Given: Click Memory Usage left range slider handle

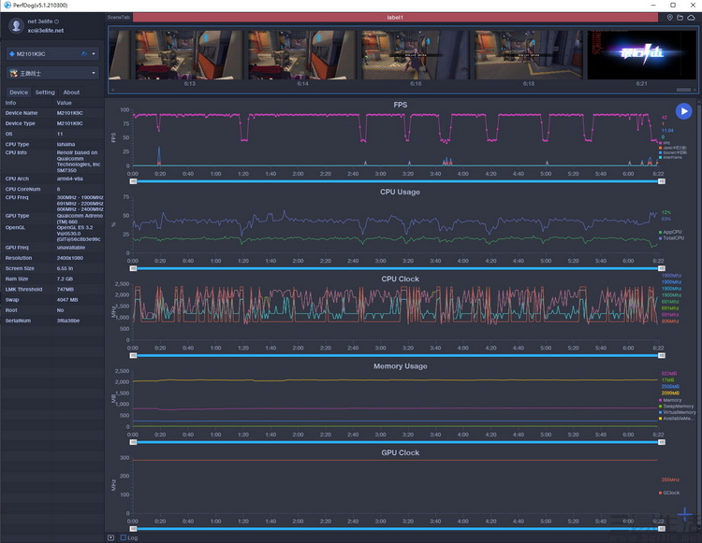Looking at the screenshot, I should 133,442.
